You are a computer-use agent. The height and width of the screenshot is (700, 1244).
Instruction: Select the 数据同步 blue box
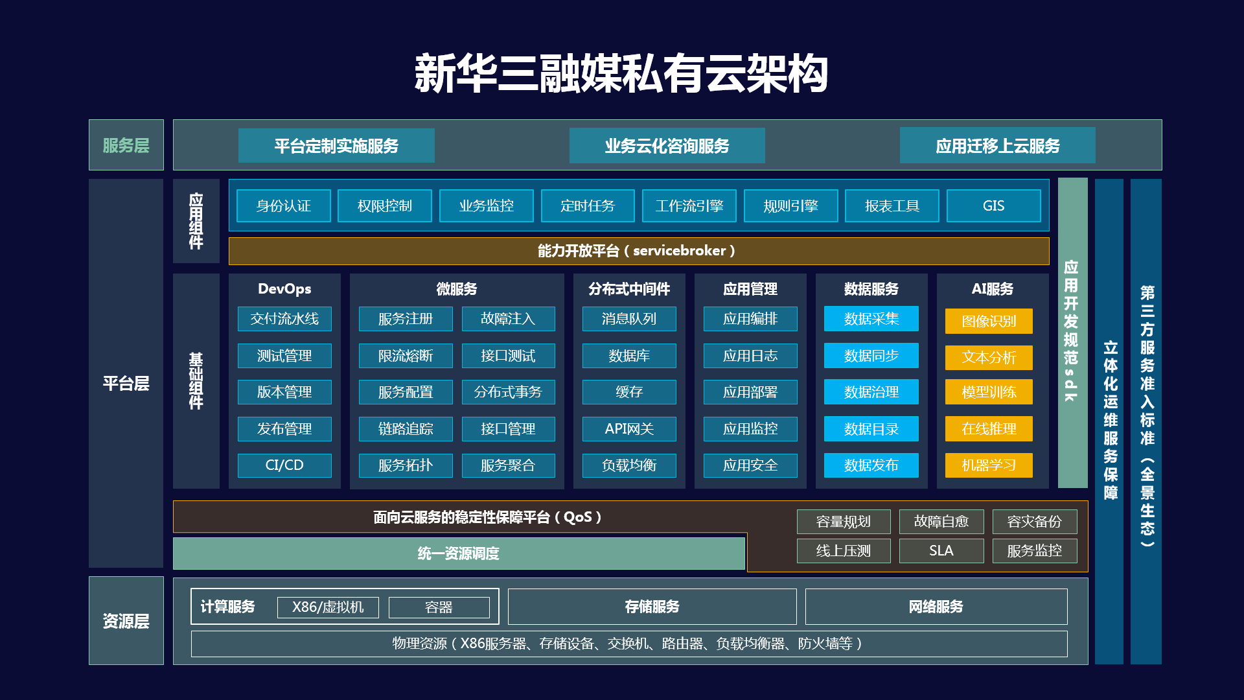click(871, 356)
